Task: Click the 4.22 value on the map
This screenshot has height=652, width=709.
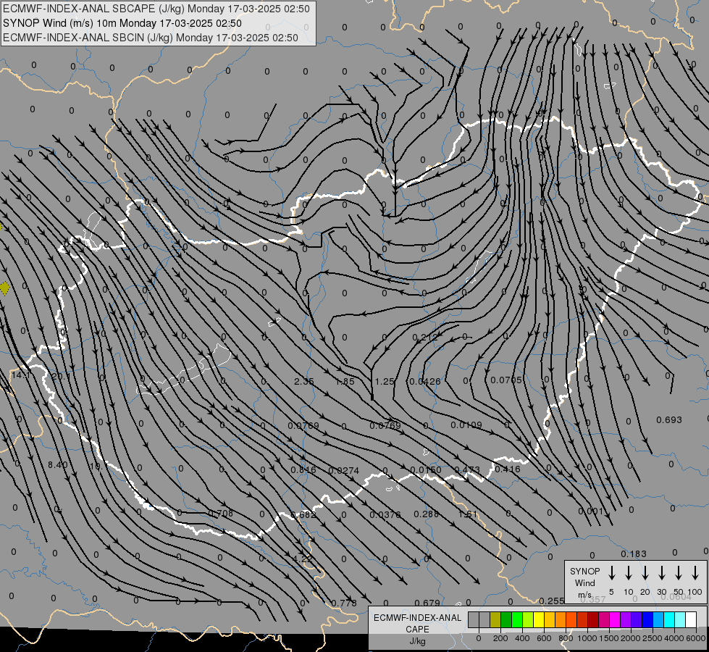Action: tap(302, 559)
